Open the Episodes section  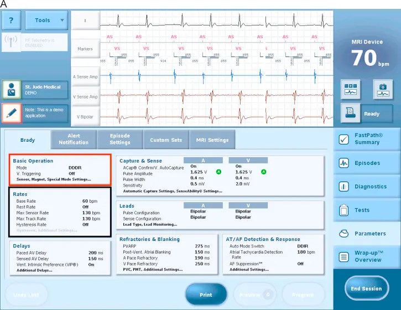pos(367,163)
